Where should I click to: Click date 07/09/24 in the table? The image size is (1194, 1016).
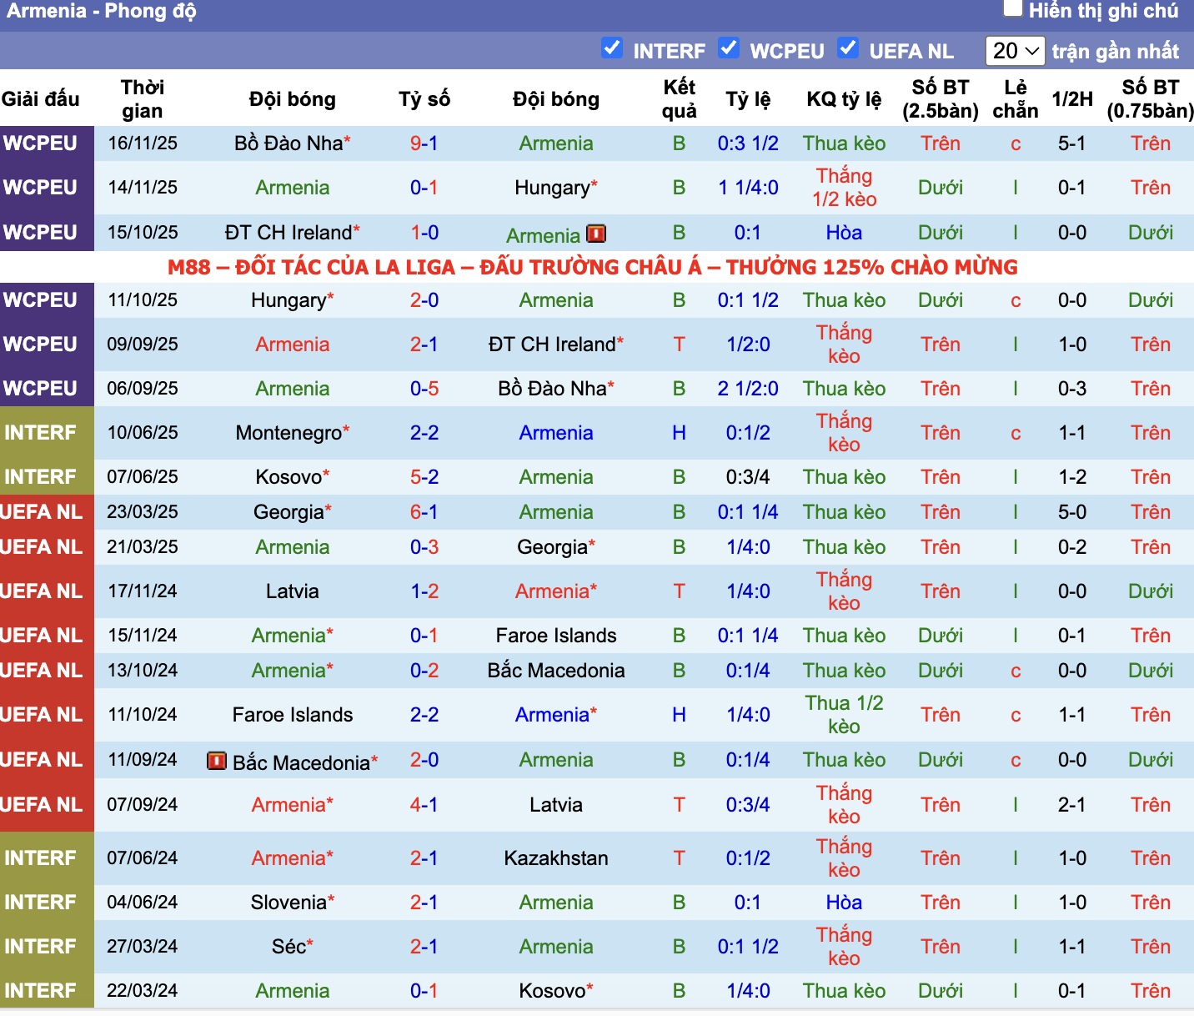[142, 805]
